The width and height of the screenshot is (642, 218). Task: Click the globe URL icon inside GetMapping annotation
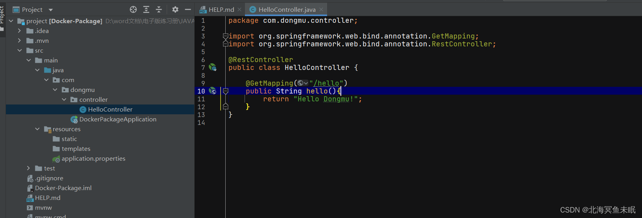pyautogui.click(x=301, y=83)
